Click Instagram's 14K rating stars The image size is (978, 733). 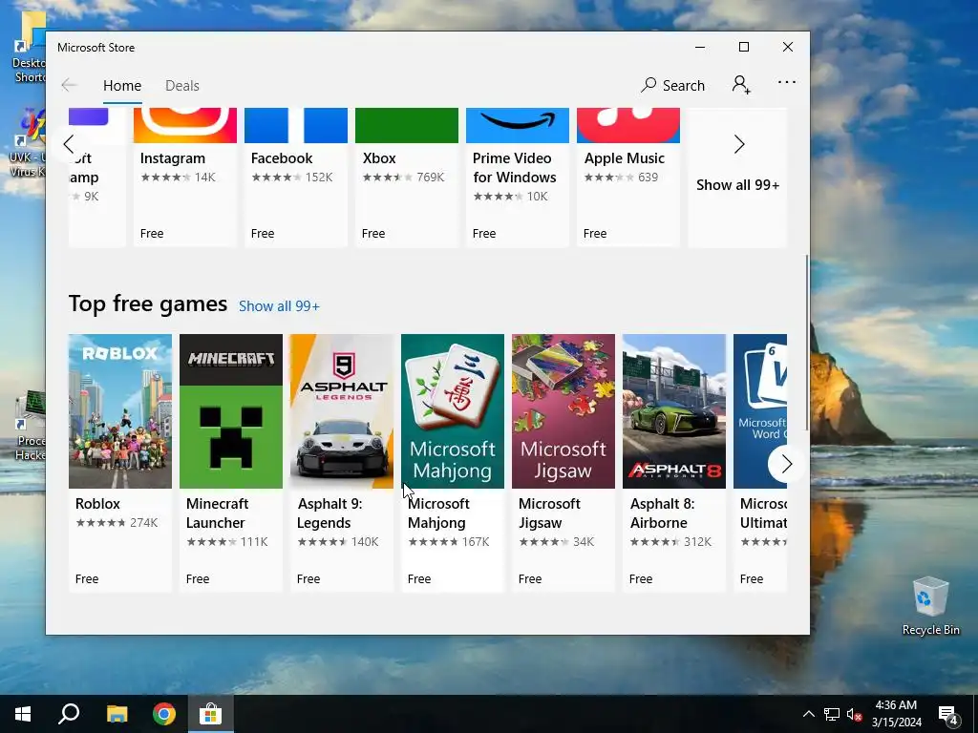(x=165, y=177)
